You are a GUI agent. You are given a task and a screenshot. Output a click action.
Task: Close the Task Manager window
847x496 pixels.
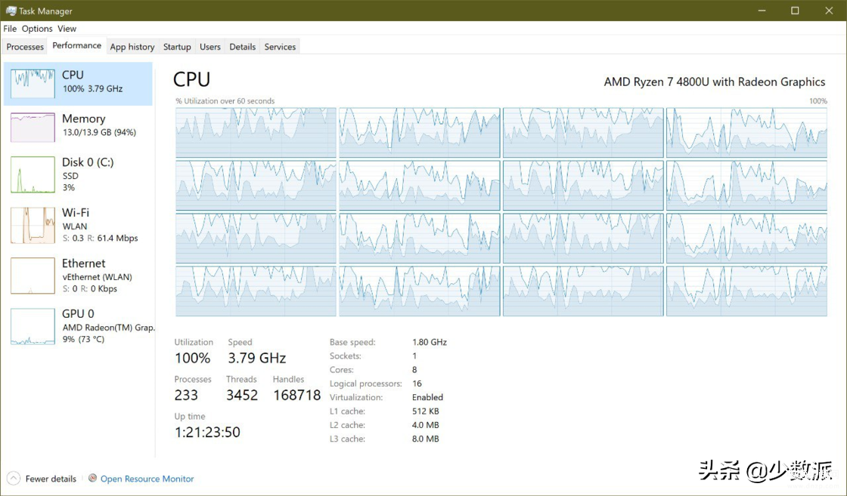(x=829, y=11)
